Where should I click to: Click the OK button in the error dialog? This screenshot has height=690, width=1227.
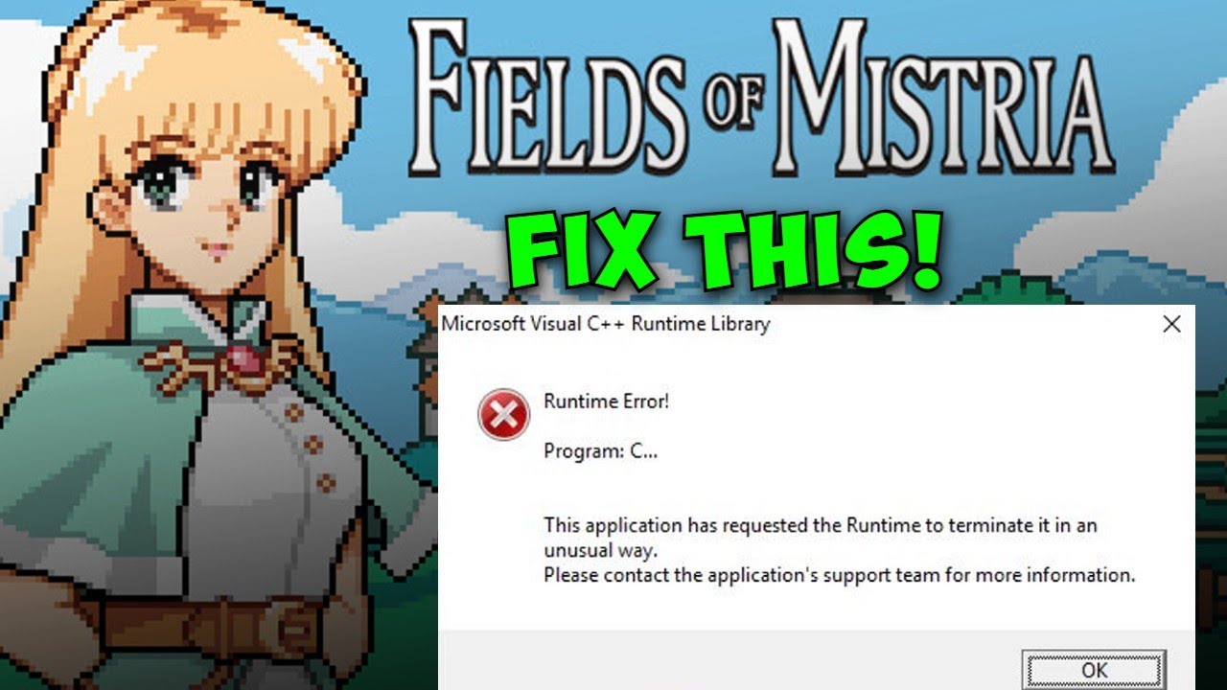click(1094, 671)
